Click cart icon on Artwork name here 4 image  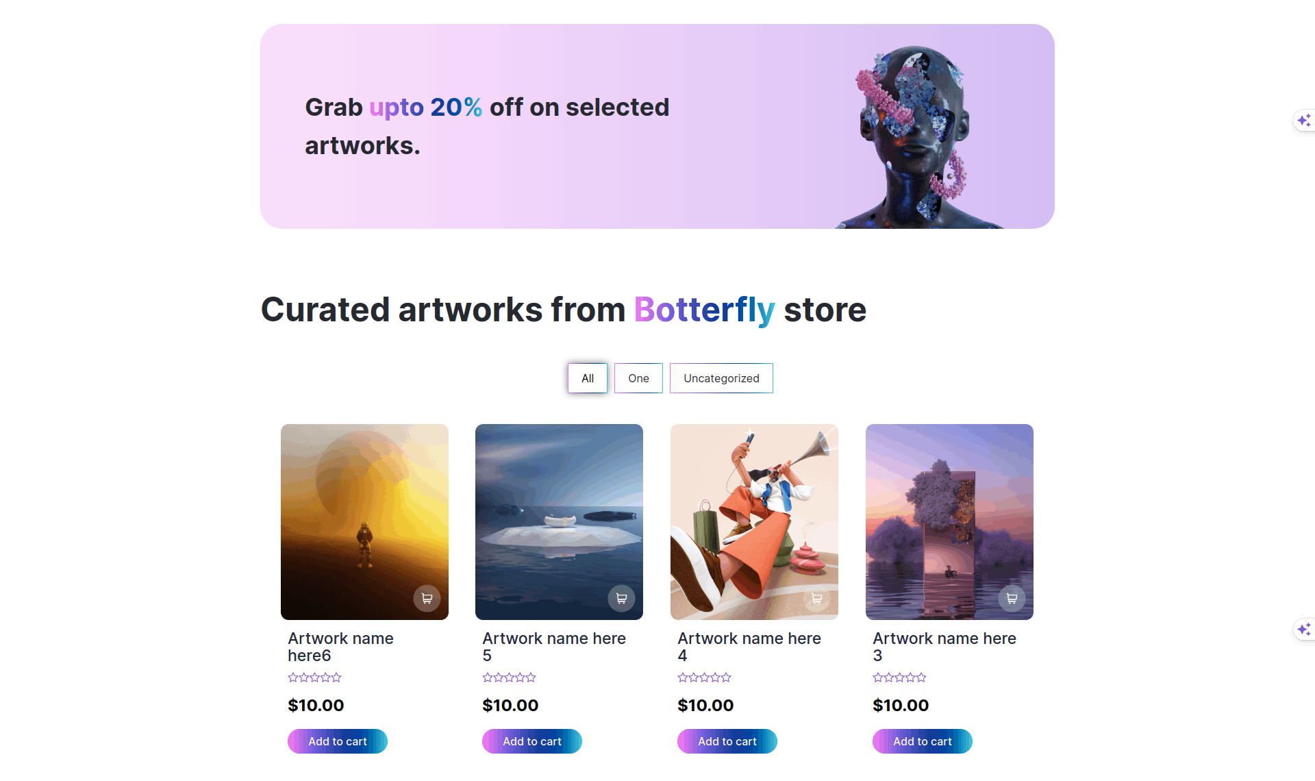[x=816, y=598]
